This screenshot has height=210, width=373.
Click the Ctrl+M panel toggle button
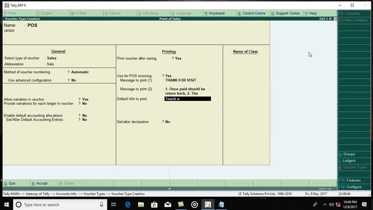point(335,19)
